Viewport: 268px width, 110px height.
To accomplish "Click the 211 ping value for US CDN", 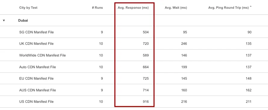I will coord(248,102).
